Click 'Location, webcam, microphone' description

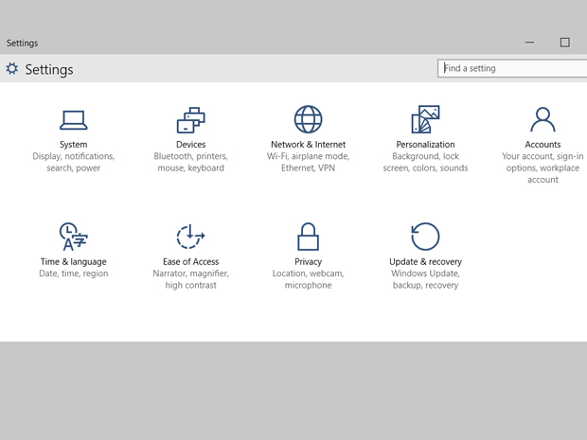tap(308, 279)
